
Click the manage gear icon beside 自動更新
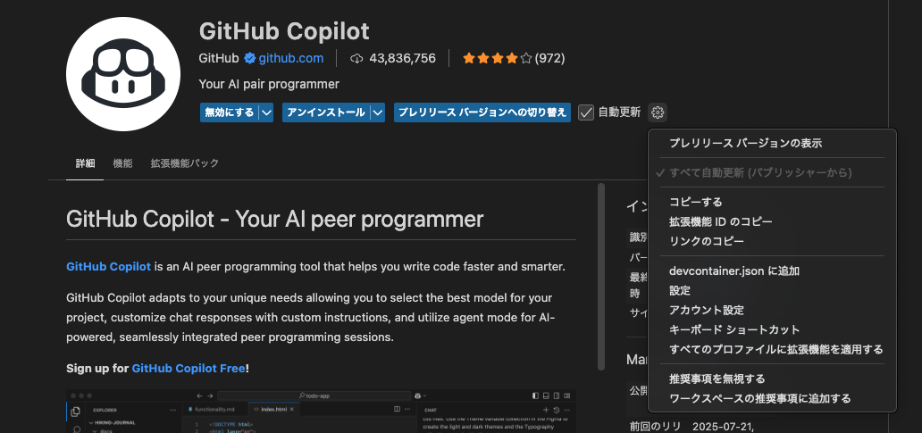point(658,112)
